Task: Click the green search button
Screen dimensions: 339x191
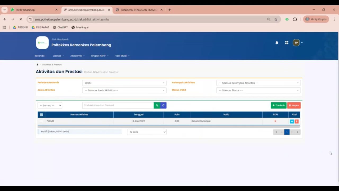Action: click(x=157, y=105)
